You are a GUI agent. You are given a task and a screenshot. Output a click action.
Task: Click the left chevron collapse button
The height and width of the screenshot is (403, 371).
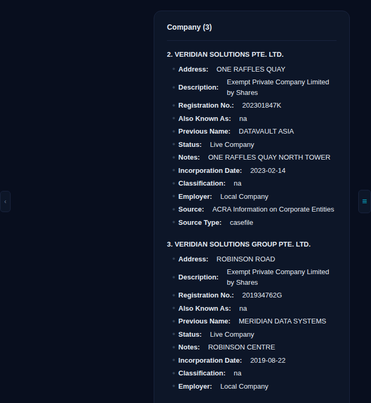pyautogui.click(x=5, y=202)
